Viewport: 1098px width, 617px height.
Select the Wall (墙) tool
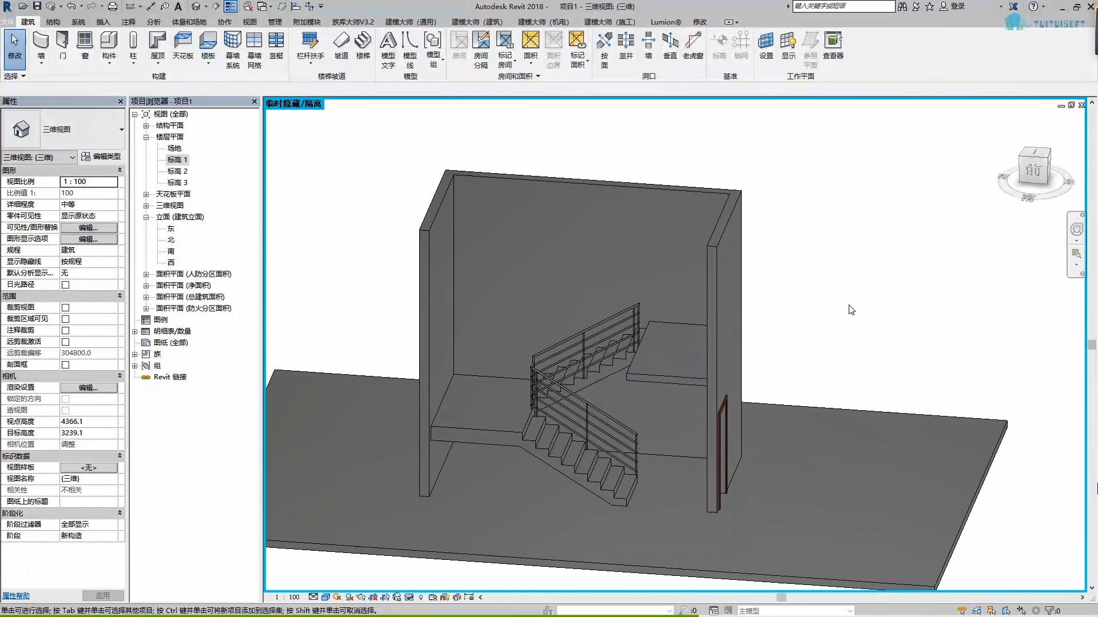click(x=41, y=41)
